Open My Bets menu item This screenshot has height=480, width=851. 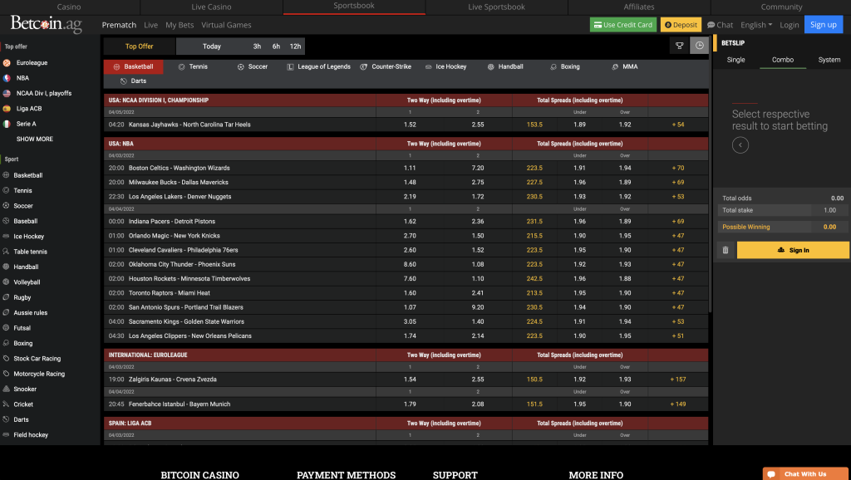pos(180,25)
